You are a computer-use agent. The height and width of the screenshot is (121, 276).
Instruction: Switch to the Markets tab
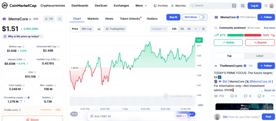[93, 19]
